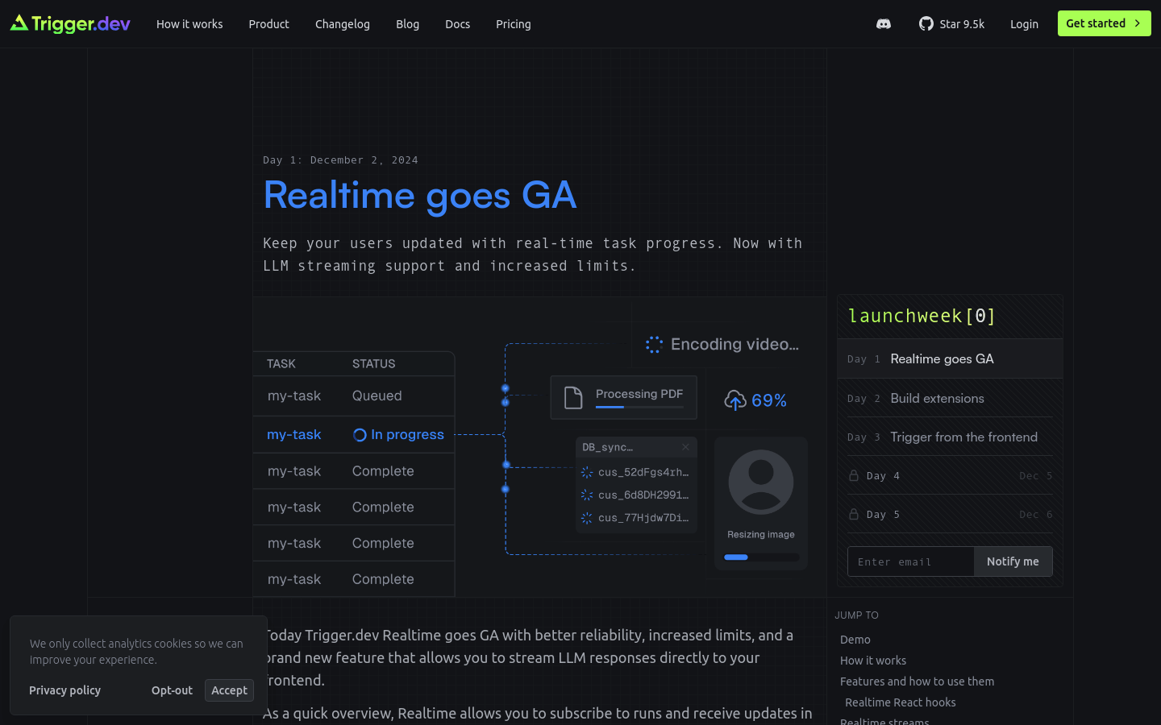Click the STATUS column header
The width and height of the screenshot is (1161, 725).
tap(374, 364)
